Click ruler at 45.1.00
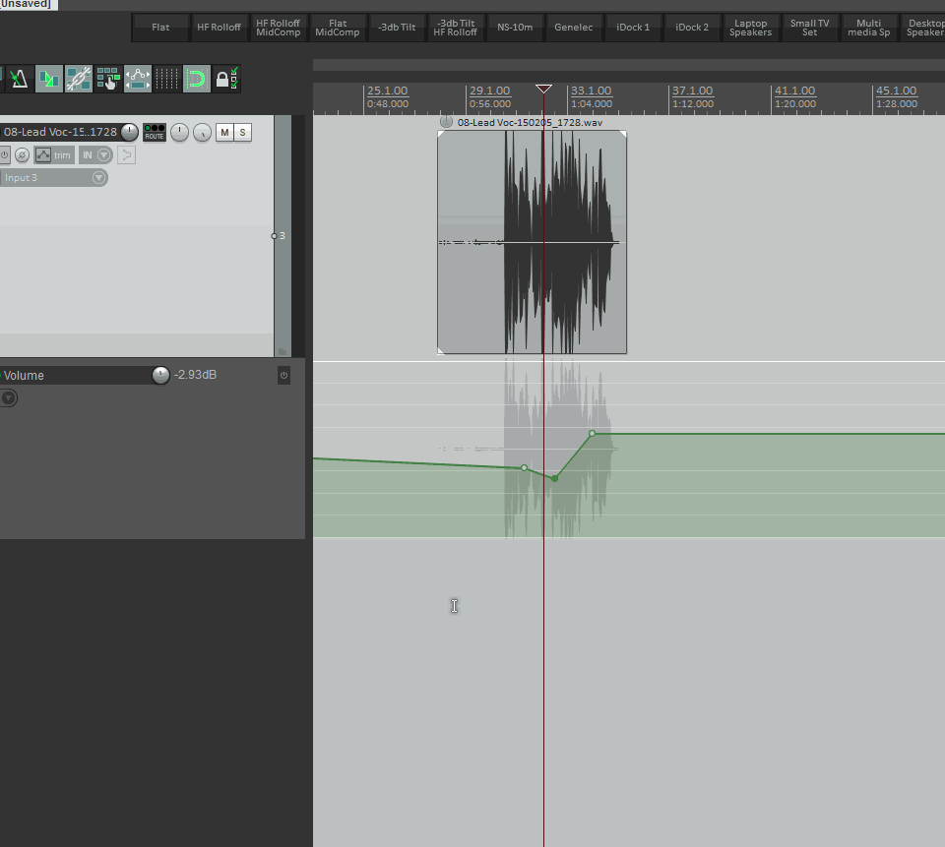 pyautogui.click(x=896, y=91)
